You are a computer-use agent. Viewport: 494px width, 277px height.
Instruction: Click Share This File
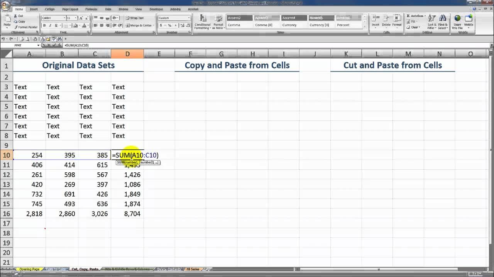coord(457,22)
